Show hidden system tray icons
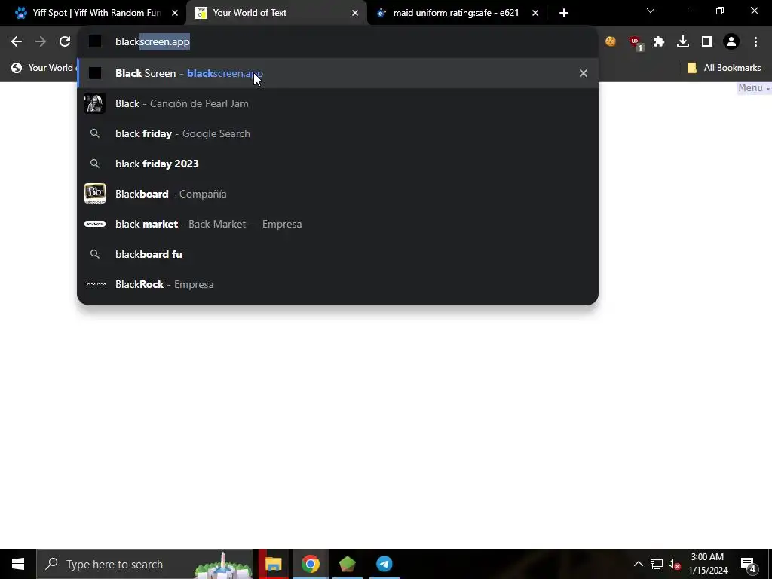Viewport: 772px width, 579px height. coord(638,564)
